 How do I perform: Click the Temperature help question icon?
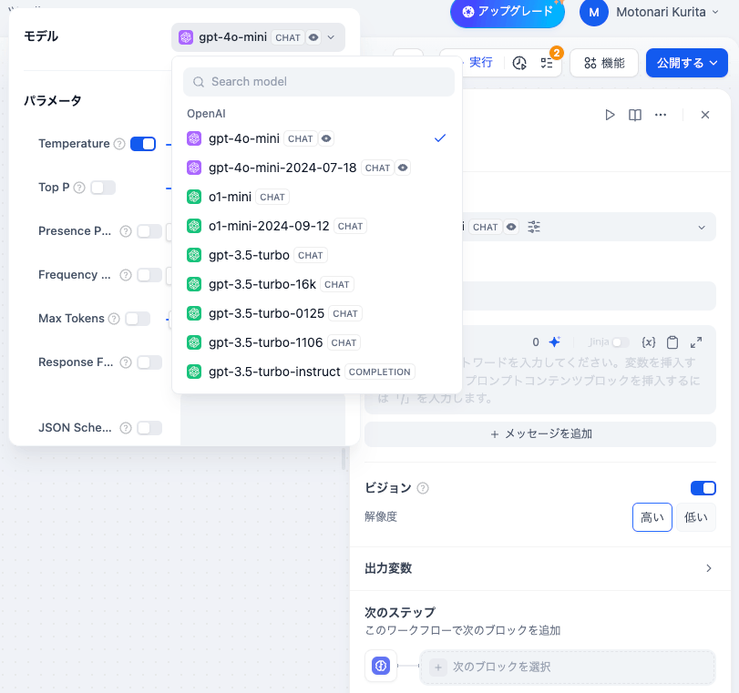point(119,144)
